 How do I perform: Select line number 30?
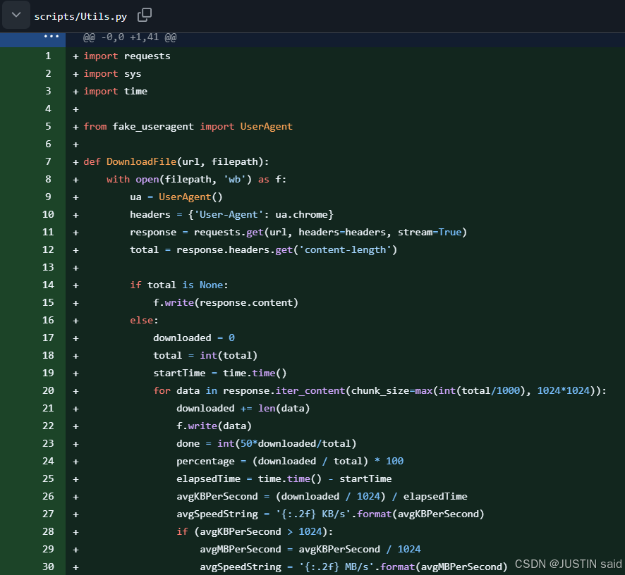click(x=48, y=567)
